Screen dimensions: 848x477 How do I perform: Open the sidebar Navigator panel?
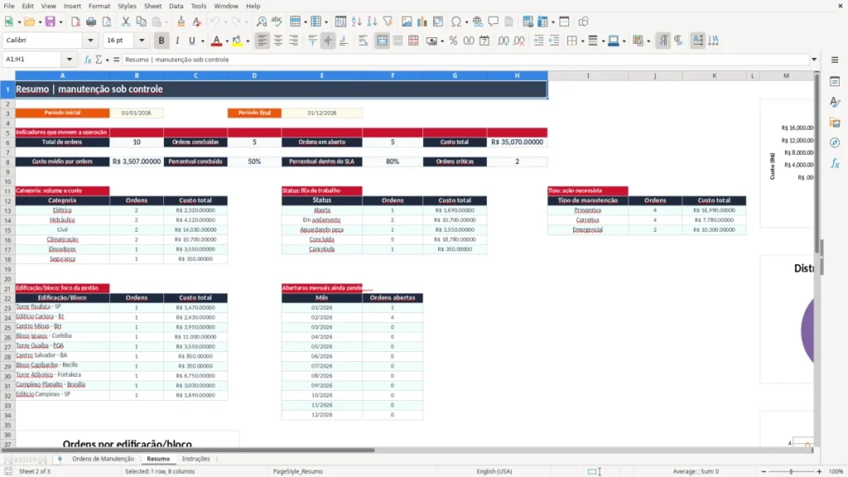pos(835,142)
